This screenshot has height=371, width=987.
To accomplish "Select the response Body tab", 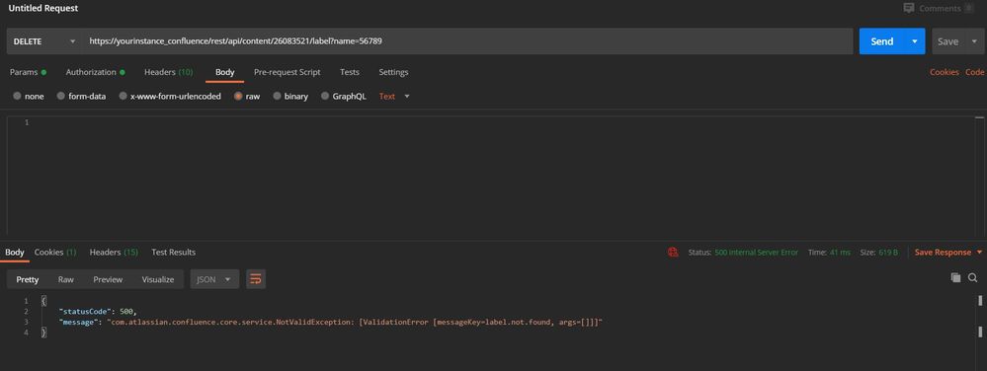I will pyautogui.click(x=15, y=253).
